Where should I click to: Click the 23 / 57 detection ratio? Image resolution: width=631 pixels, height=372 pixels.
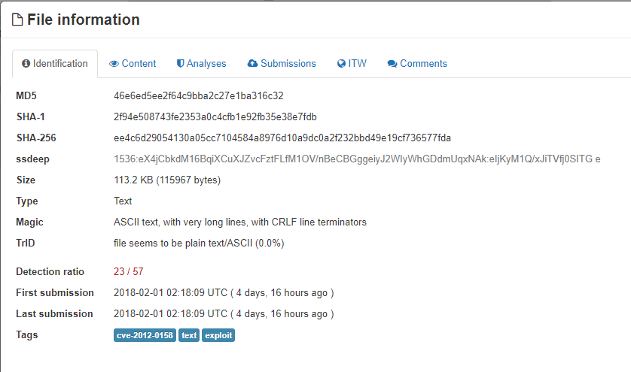(128, 272)
